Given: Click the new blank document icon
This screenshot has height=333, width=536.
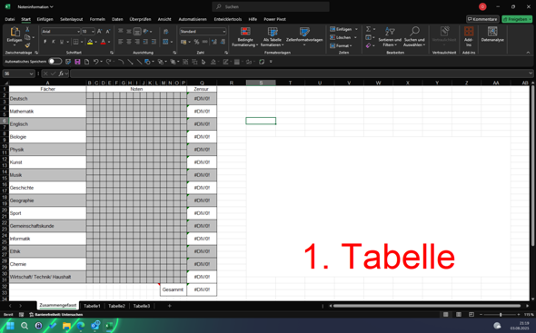Looking at the screenshot, I should 87,62.
